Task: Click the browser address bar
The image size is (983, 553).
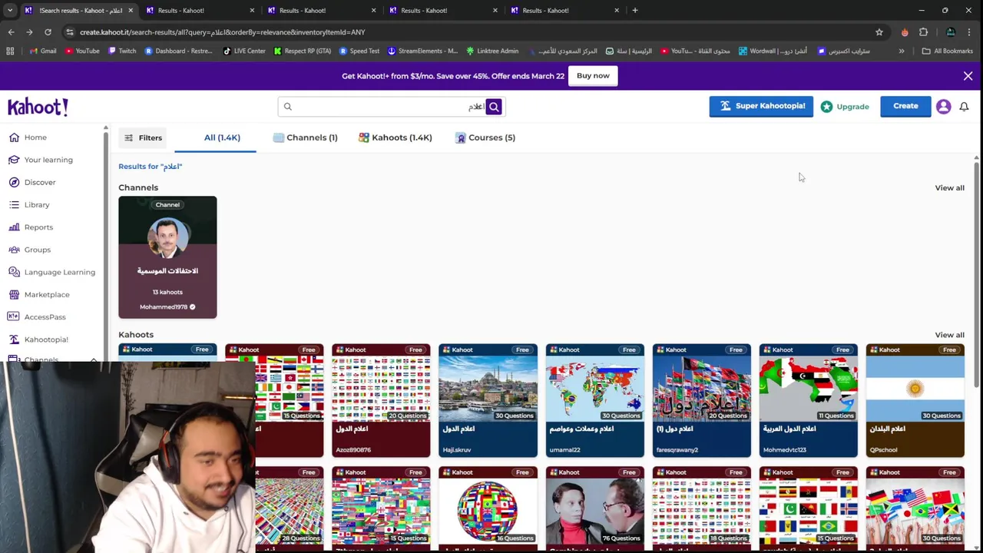Action: coord(468,32)
